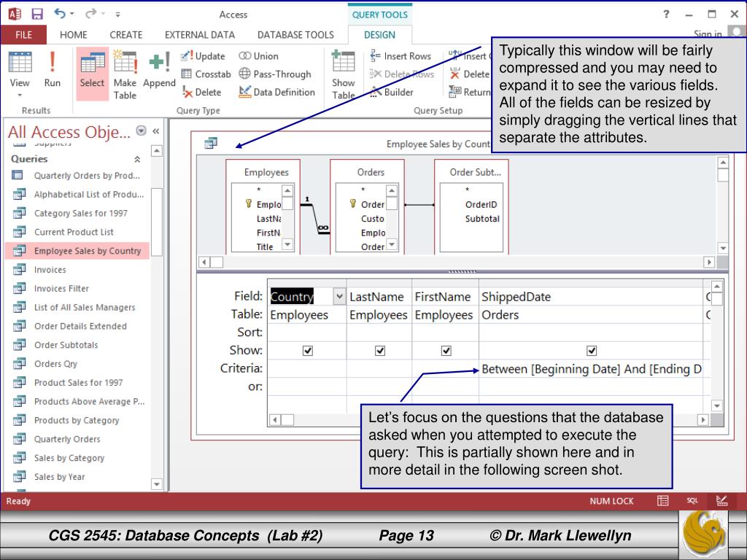Click the Undo arrow in title bar
The image size is (747, 560).
[60, 14]
